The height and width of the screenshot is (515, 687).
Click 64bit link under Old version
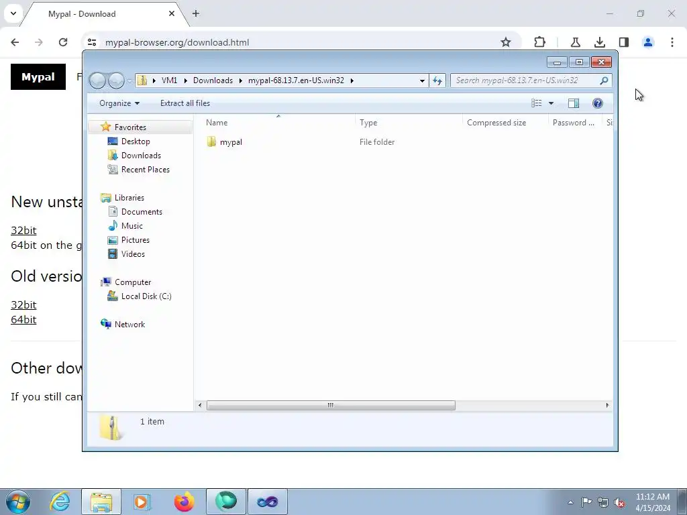[23, 320]
